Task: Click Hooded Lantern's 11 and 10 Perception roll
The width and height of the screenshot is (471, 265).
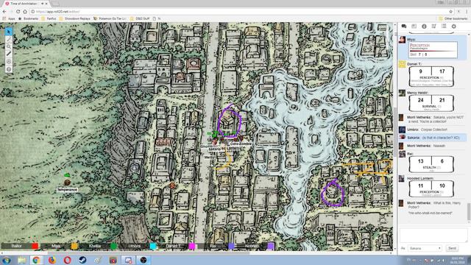Action: pos(431,189)
